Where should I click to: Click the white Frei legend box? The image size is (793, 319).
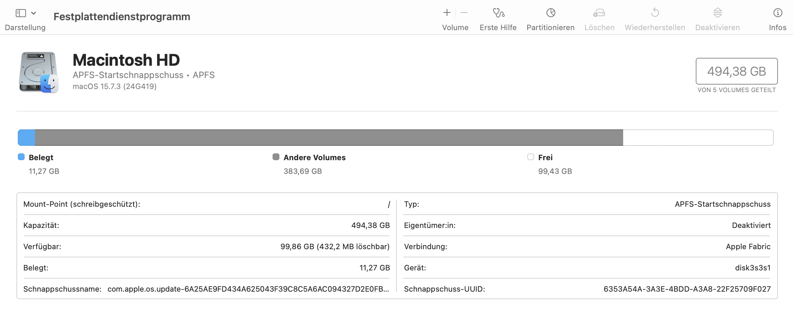pyautogui.click(x=531, y=157)
